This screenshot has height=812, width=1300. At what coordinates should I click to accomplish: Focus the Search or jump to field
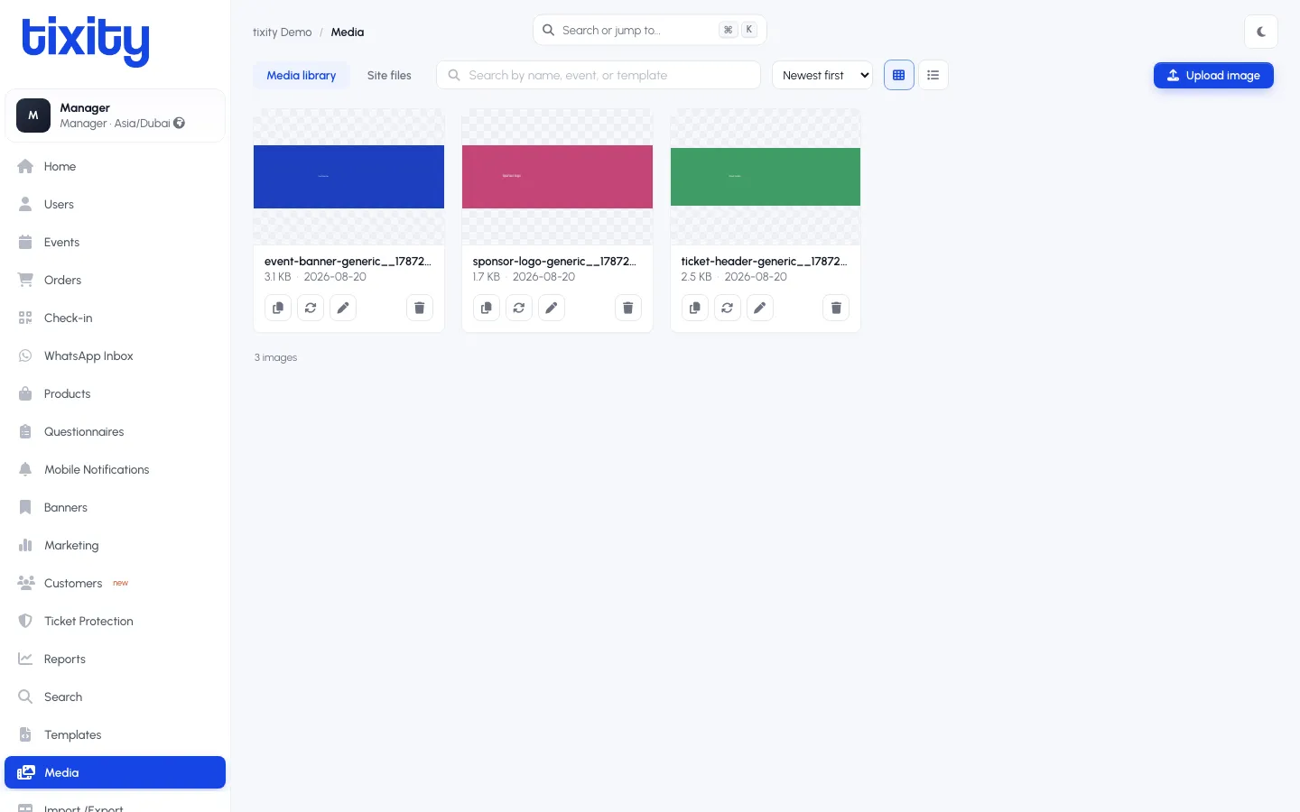click(x=650, y=30)
